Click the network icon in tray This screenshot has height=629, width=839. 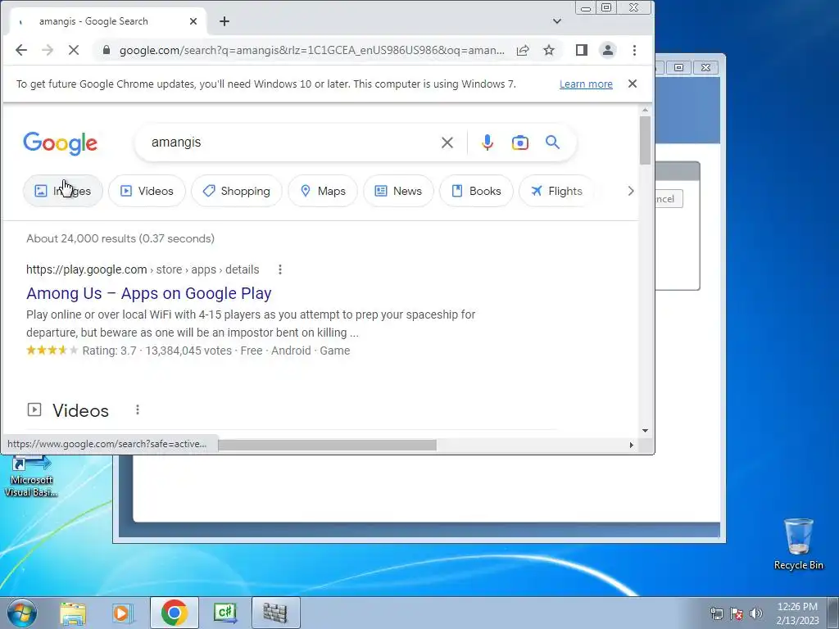pyautogui.click(x=716, y=613)
